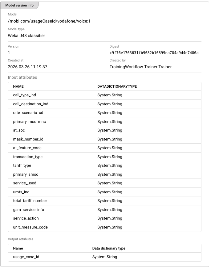Click the model path /mobilcom/usageCaseId/vodafone/voice:1
The image size is (211, 269).
click(49, 21)
